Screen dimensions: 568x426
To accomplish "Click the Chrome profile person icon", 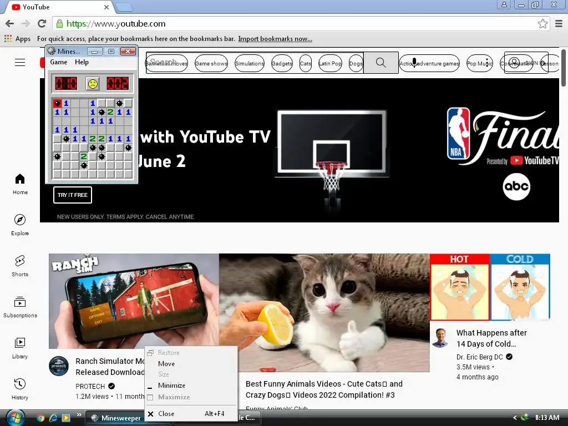I will (x=504, y=4).
